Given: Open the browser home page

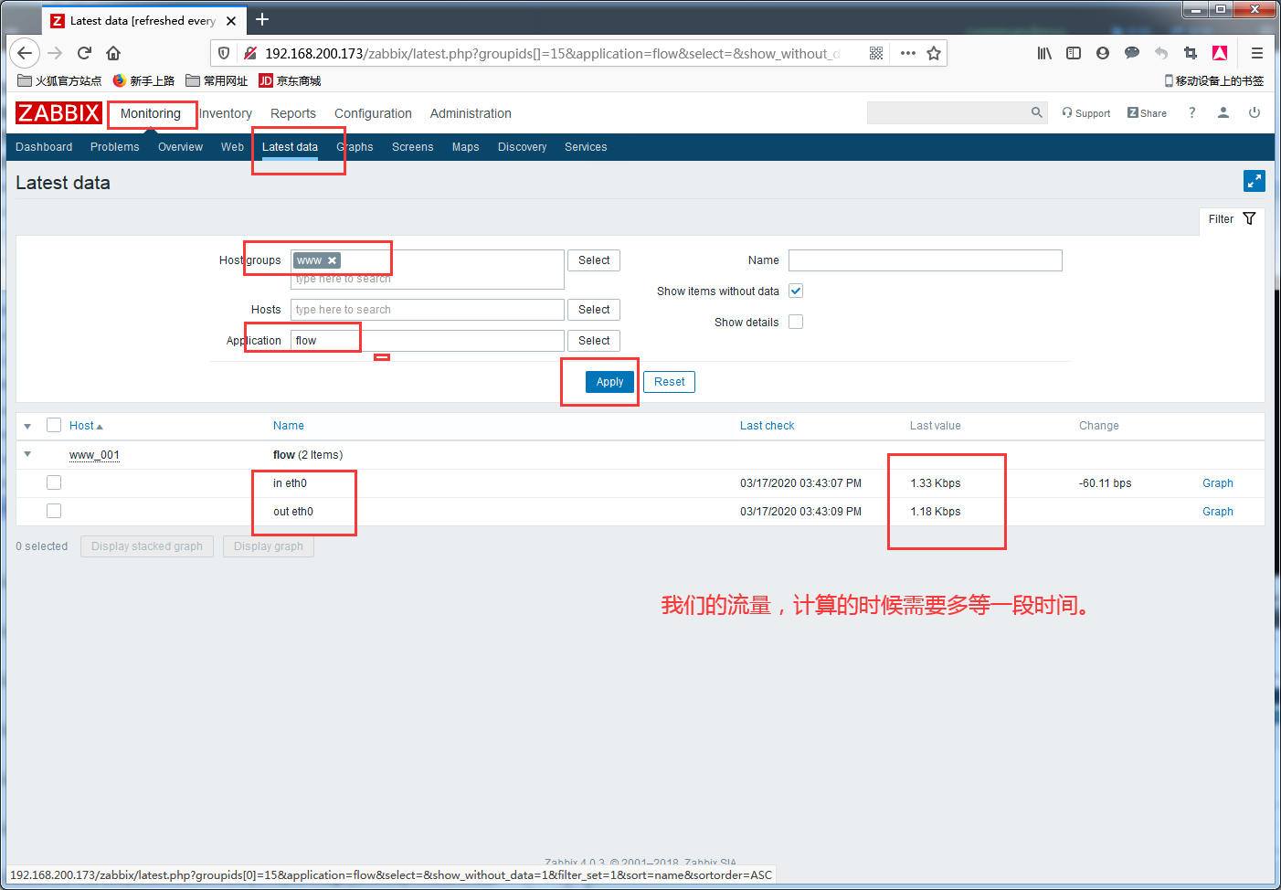Looking at the screenshot, I should [113, 53].
